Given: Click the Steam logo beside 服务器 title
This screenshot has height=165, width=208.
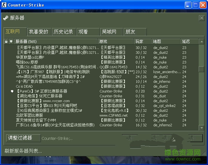Looking at the screenshot, I should [6, 18].
